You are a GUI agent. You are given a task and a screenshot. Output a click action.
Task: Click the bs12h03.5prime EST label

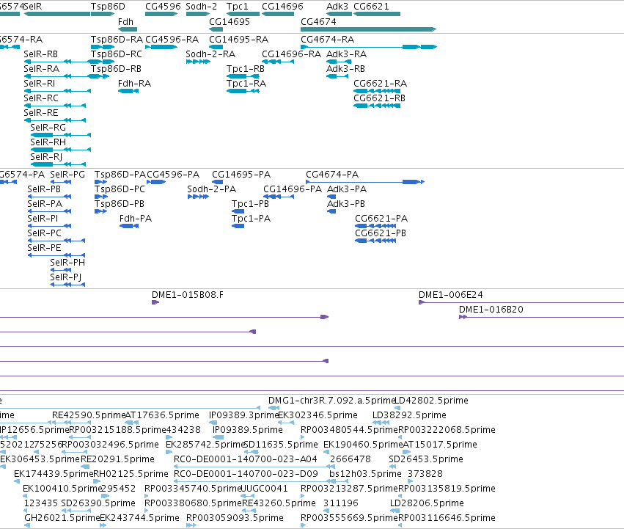point(365,474)
